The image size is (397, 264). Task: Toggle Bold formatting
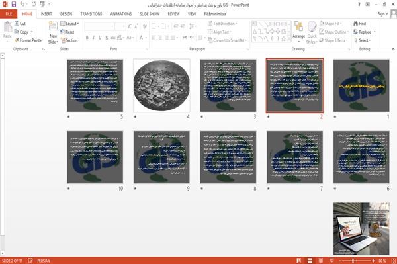(87, 38)
